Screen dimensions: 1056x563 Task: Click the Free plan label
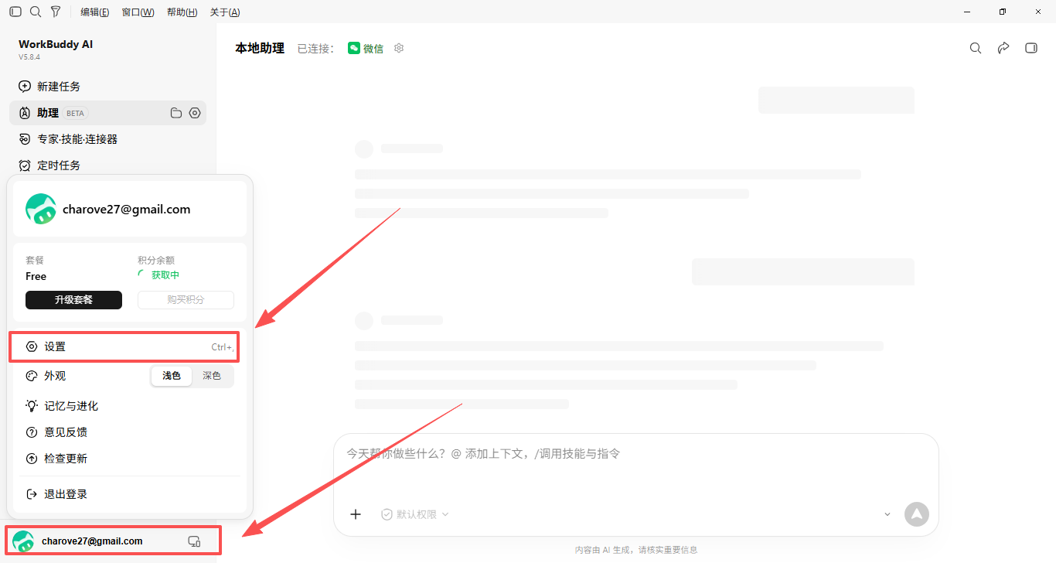pyautogui.click(x=36, y=276)
